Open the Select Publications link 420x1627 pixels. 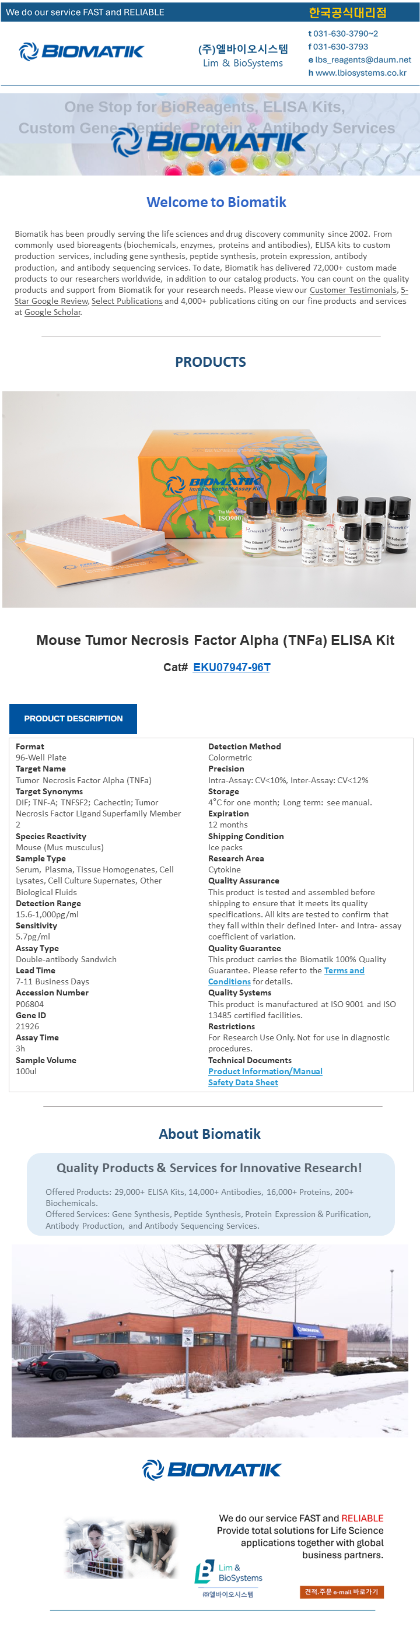click(127, 301)
